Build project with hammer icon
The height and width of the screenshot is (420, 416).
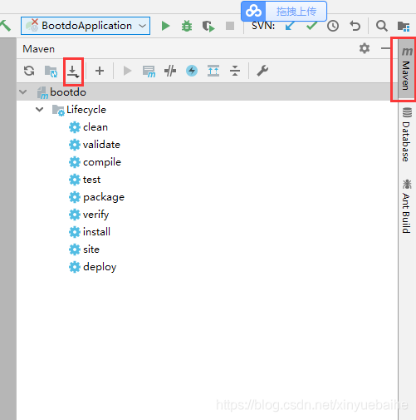(x=5, y=26)
